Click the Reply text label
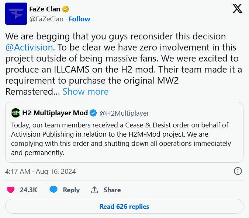Screen dimensions: 249x218 tap(71, 190)
